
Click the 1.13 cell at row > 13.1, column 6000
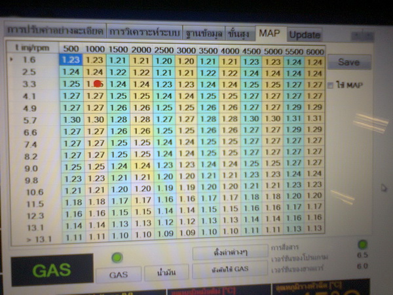tap(314, 228)
